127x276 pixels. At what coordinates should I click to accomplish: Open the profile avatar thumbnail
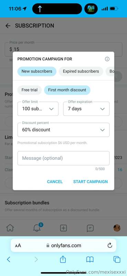pyautogui.click(x=117, y=228)
